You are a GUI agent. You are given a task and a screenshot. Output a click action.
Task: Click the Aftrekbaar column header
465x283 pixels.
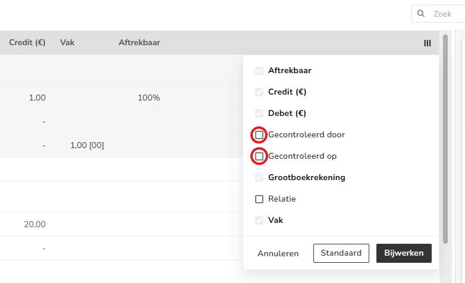pyautogui.click(x=139, y=43)
